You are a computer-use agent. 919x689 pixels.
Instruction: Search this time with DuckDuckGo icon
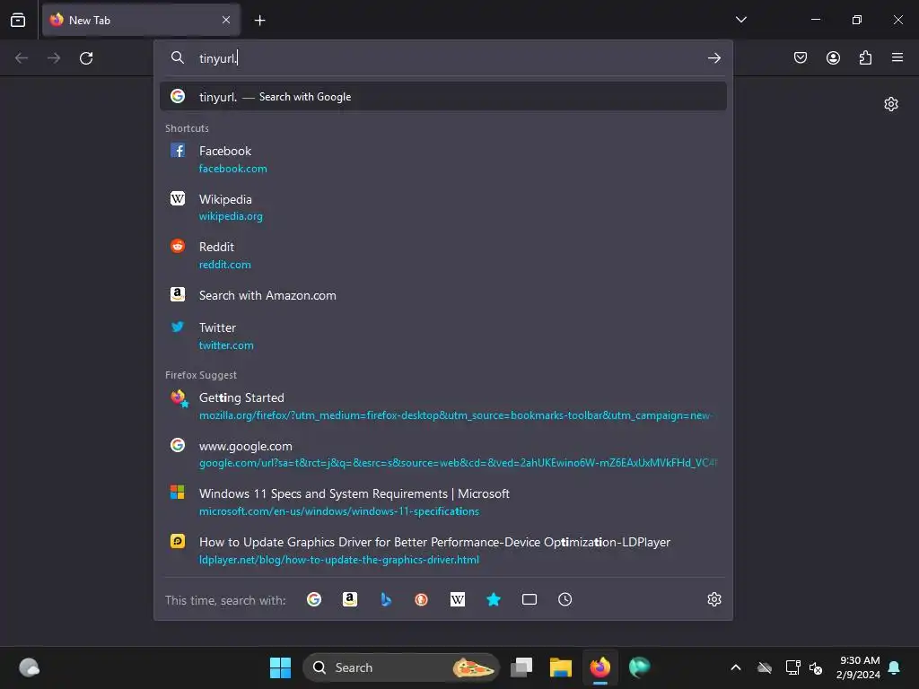tap(422, 599)
